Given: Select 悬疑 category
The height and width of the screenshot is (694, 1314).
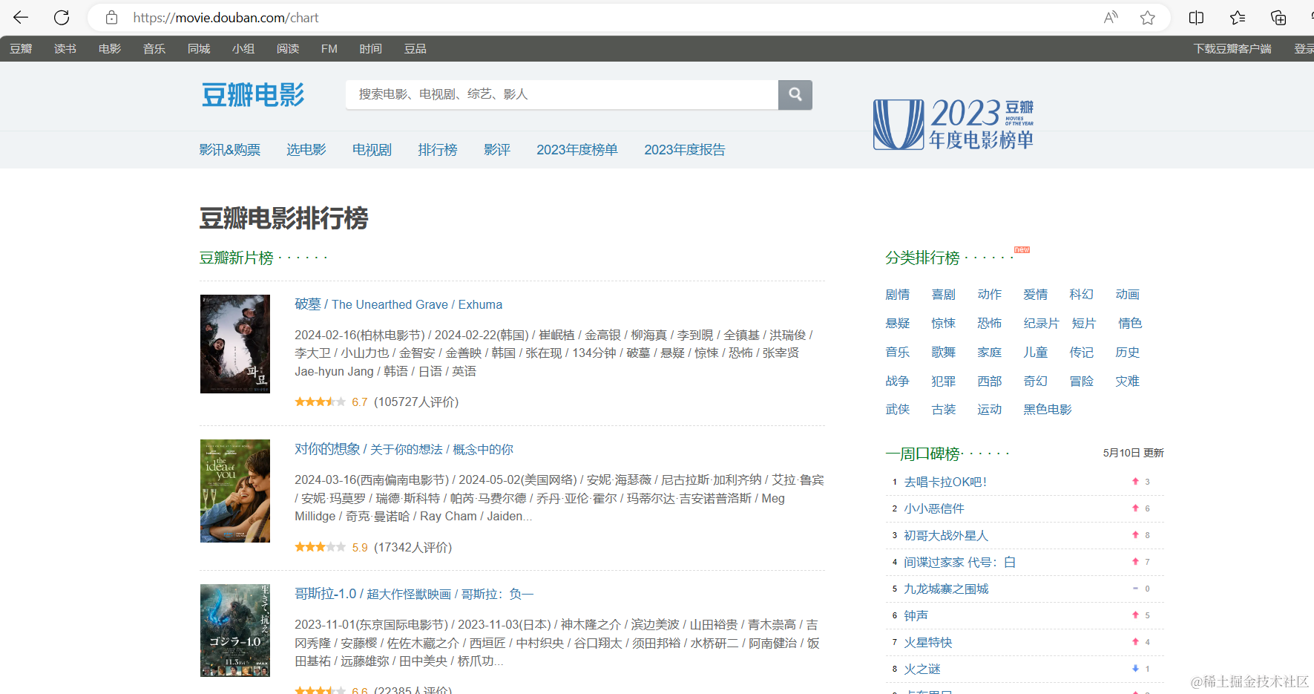Looking at the screenshot, I should 898,324.
